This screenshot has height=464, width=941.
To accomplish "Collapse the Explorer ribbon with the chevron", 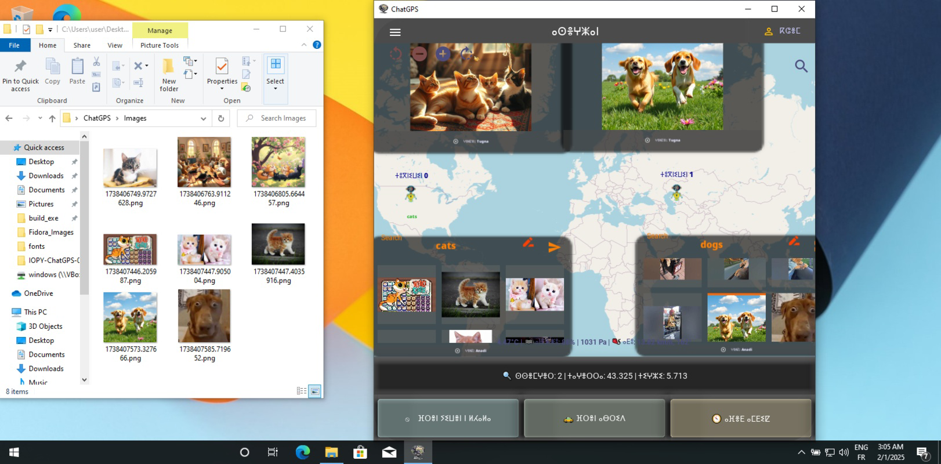I will point(304,45).
